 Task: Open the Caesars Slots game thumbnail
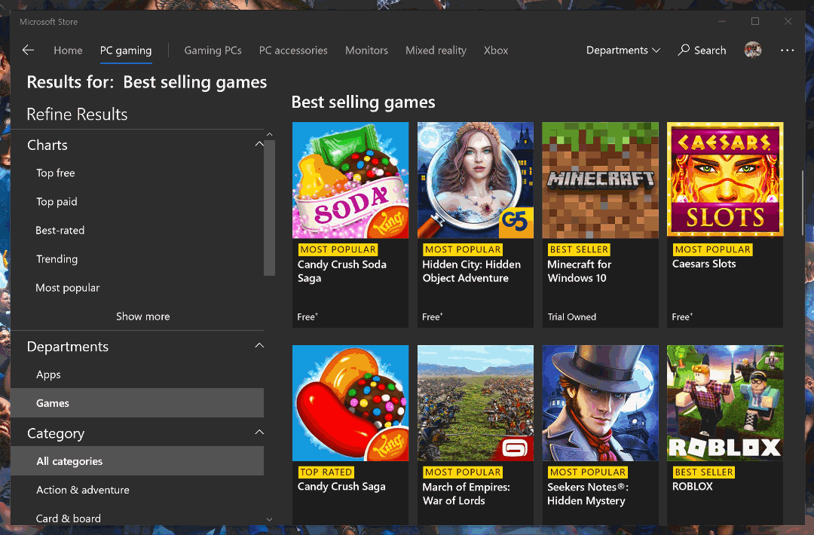[725, 179]
